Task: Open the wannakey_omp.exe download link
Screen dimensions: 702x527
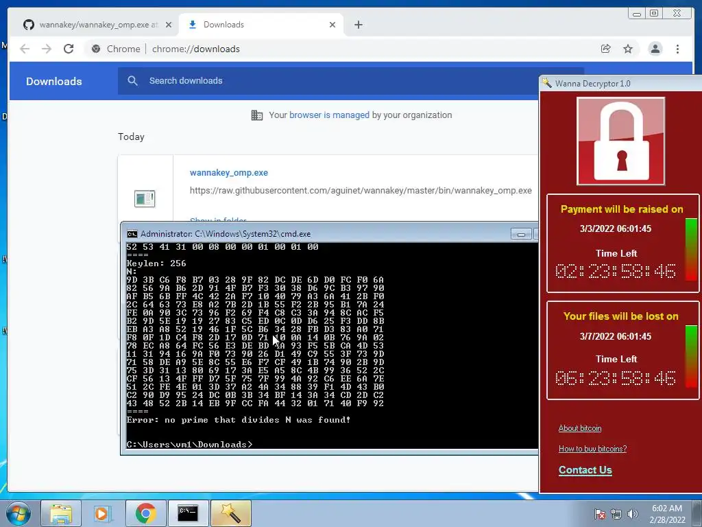Action: point(229,172)
